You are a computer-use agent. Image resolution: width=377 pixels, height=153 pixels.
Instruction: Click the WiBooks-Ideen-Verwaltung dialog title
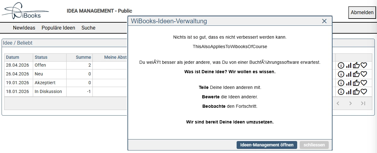point(169,21)
